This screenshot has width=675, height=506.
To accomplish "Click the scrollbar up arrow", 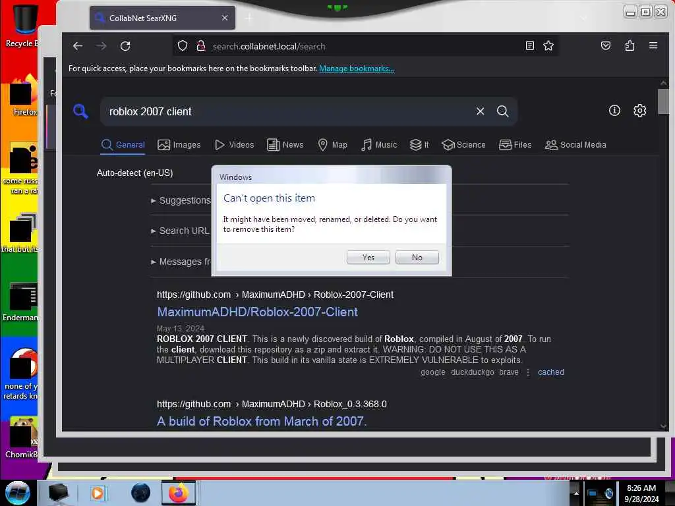I will coord(663,83).
